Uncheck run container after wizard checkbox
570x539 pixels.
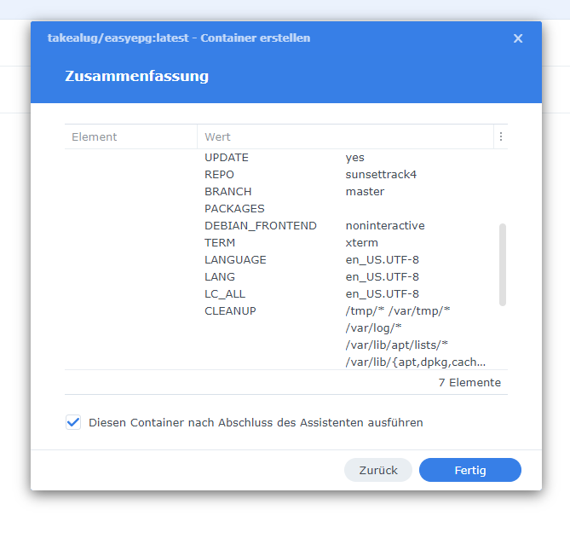(73, 422)
